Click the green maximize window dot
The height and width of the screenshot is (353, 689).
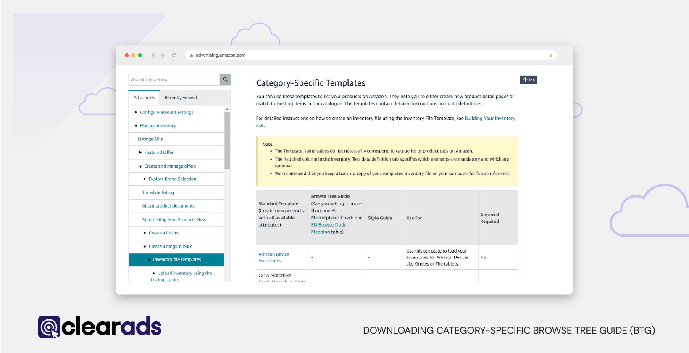[140, 55]
